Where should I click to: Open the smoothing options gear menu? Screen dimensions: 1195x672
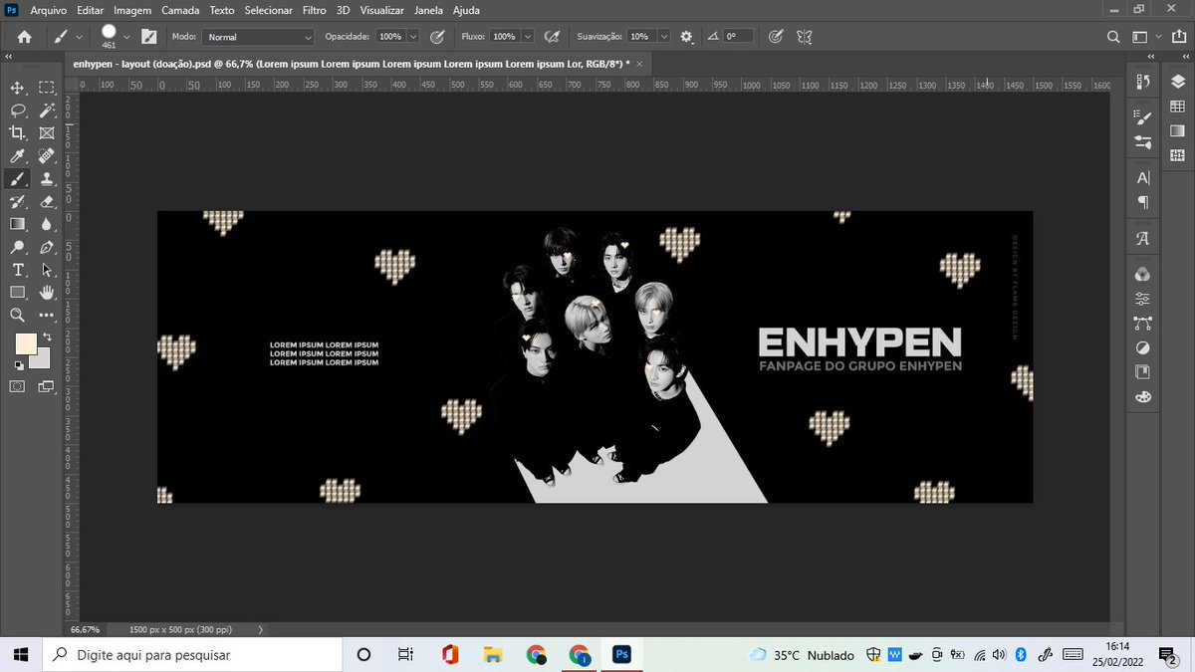tap(686, 36)
